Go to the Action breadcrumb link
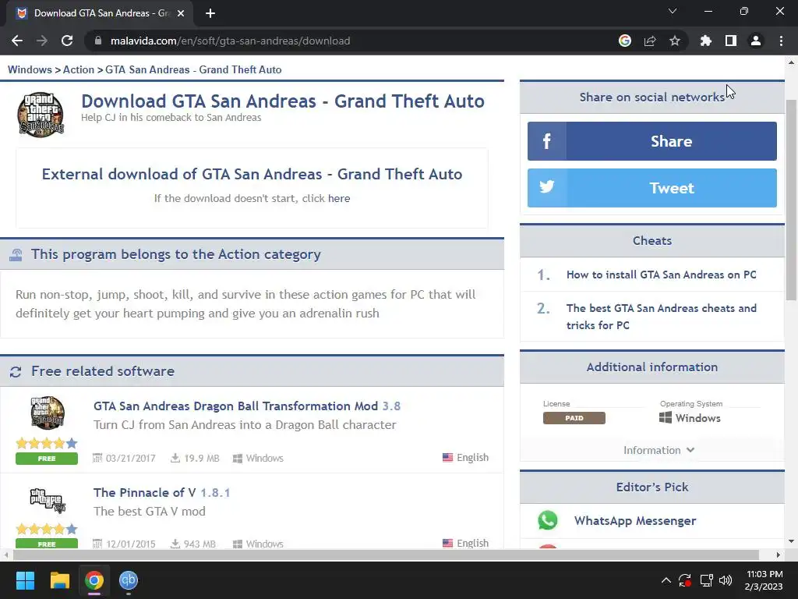Screen dimensions: 798x599 click(x=79, y=69)
